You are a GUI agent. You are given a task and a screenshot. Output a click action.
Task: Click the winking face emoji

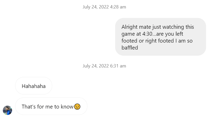click(77, 106)
